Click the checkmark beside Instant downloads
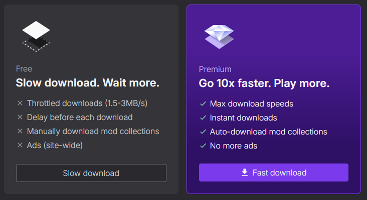The height and width of the screenshot is (200, 367). click(203, 118)
